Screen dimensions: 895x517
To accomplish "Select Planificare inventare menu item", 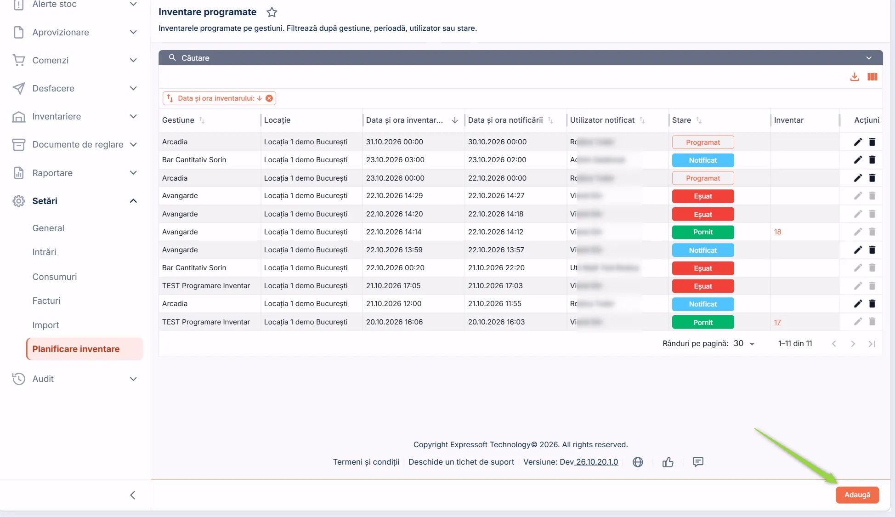I will click(x=85, y=349).
